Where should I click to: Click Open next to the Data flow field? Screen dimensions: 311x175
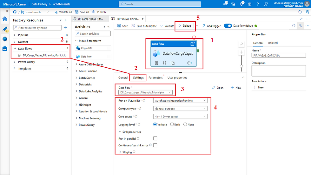coord(218,88)
